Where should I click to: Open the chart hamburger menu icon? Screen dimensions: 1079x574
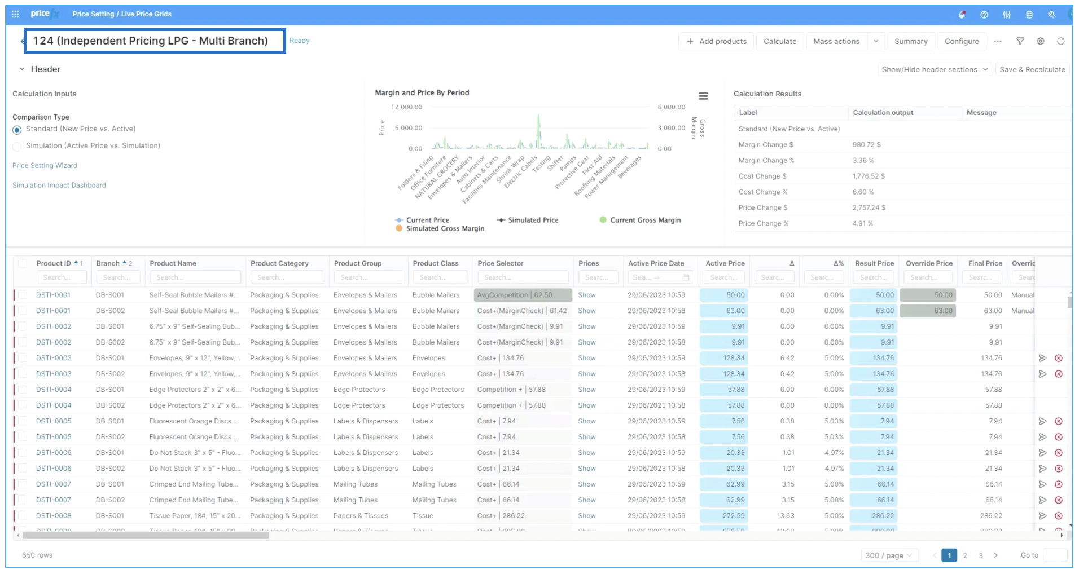(x=703, y=96)
